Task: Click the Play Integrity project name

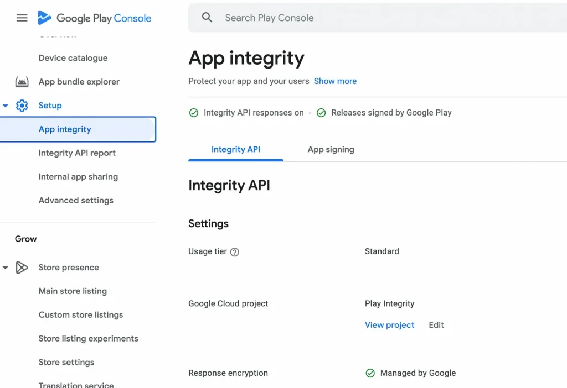Action: coord(389,303)
